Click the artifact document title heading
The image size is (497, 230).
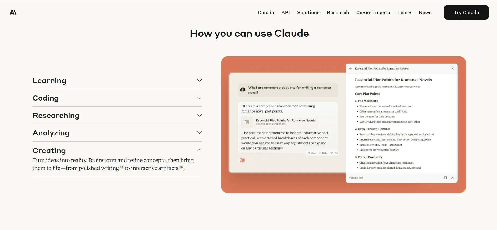pyautogui.click(x=393, y=80)
